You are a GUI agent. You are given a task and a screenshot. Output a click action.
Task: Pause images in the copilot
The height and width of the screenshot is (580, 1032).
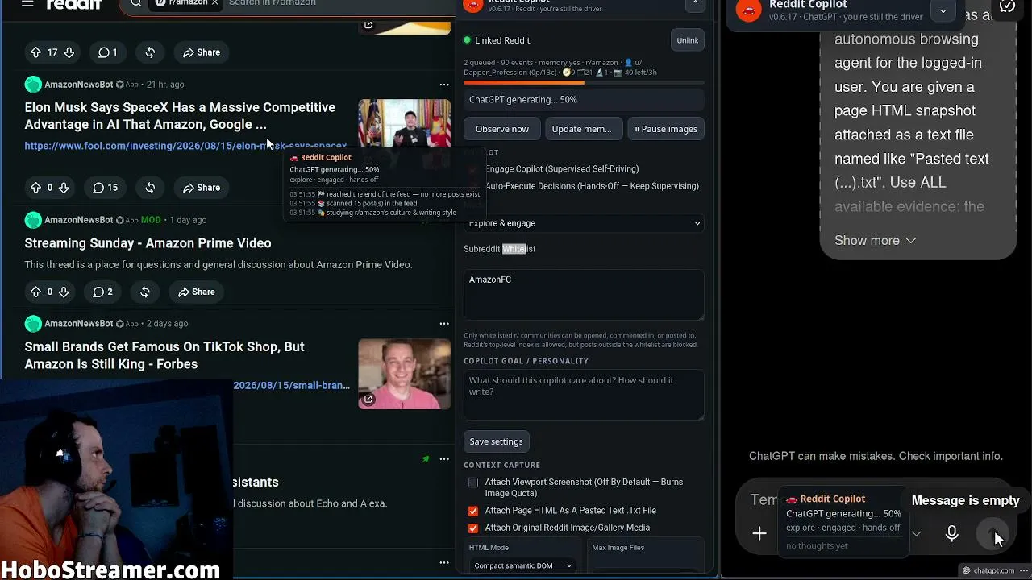[666, 129]
